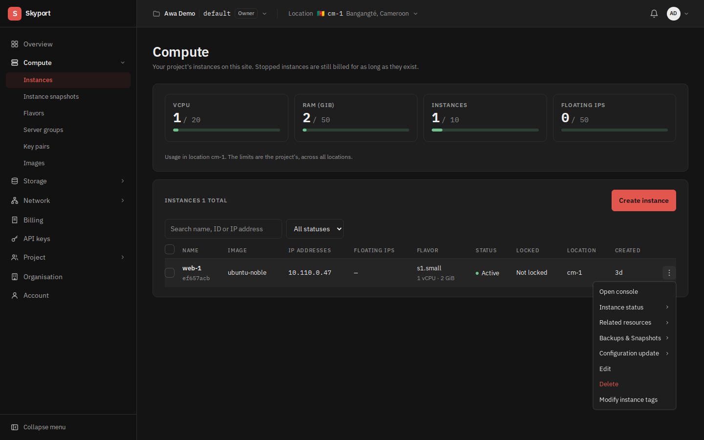Tick the select-all instances checkbox
The image size is (704, 440).
pos(170,249)
